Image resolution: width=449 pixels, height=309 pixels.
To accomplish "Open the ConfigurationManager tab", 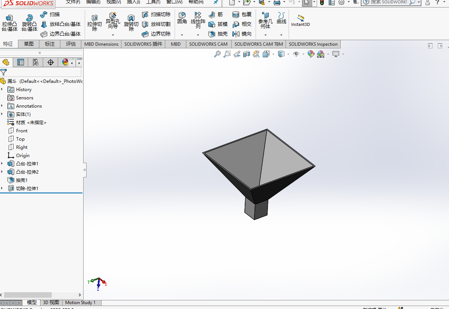I will point(36,62).
